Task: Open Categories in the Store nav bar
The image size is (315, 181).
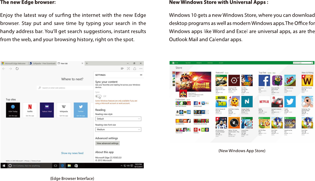Action: coord(199,63)
